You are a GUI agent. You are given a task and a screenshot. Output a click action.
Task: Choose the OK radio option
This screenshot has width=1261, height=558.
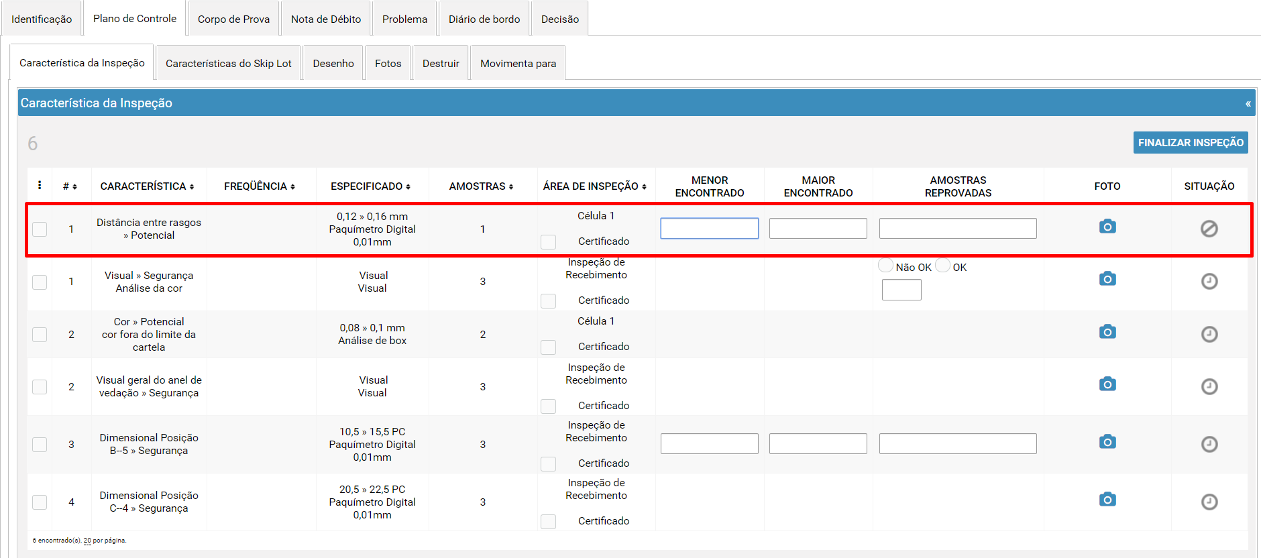(942, 266)
